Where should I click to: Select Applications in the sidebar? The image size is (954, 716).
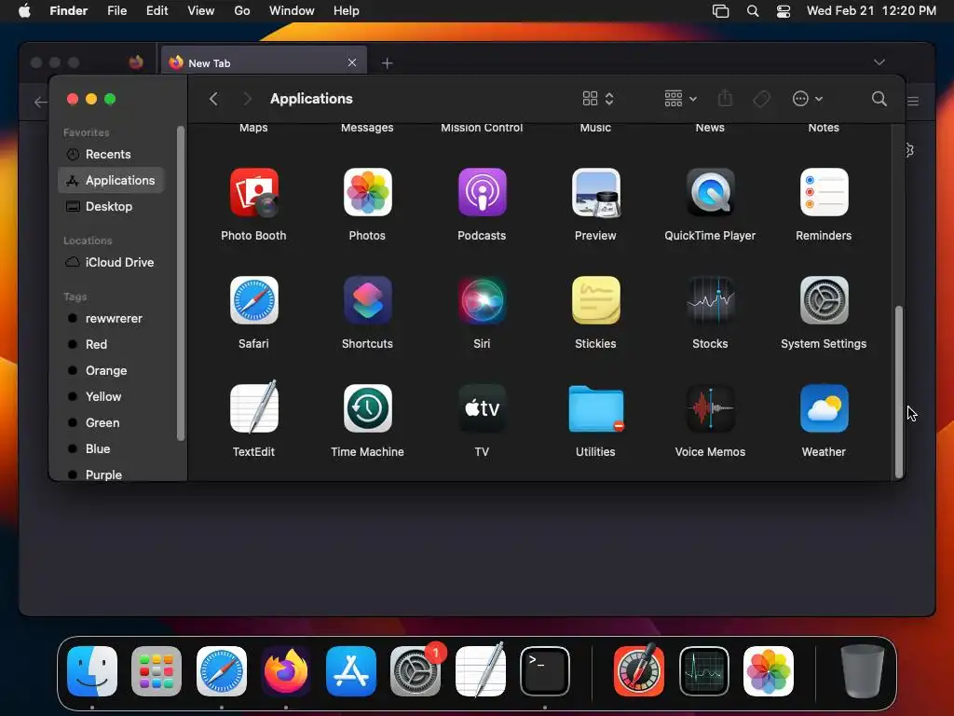[x=112, y=180]
